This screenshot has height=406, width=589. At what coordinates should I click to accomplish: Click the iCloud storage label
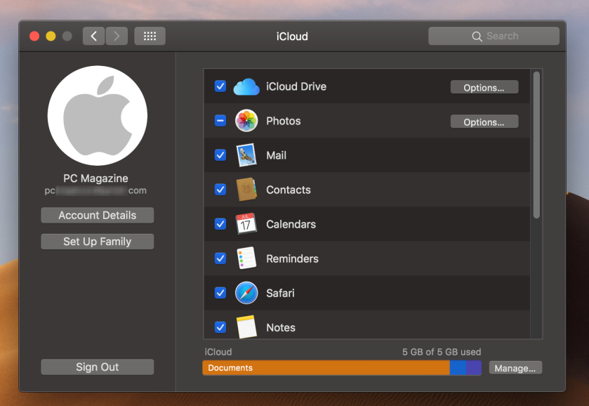(x=218, y=352)
